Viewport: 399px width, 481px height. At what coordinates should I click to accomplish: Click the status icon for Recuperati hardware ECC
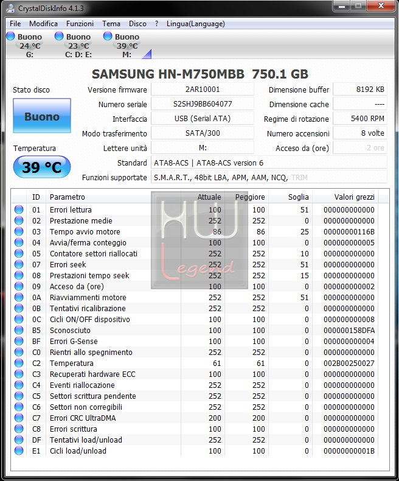pyautogui.click(x=19, y=374)
